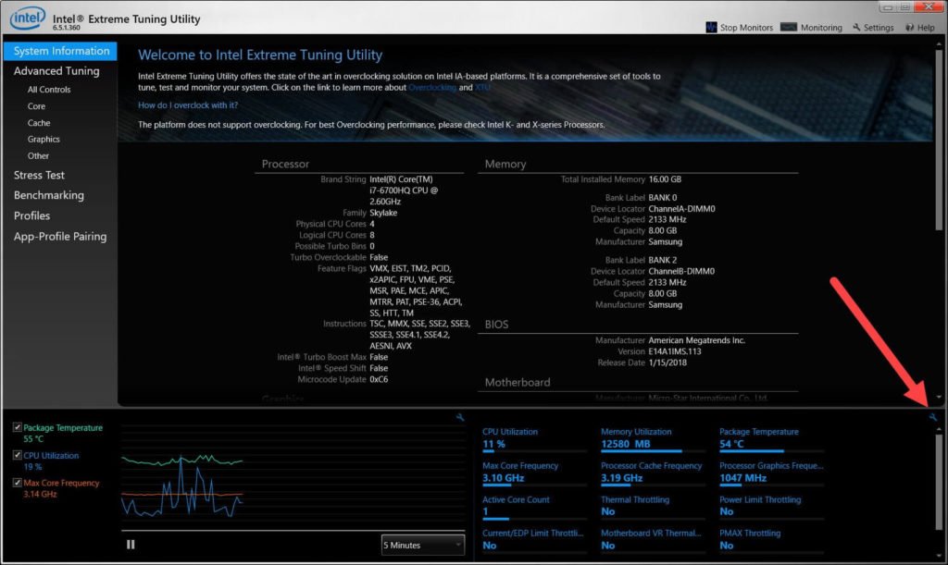948x565 pixels.
Task: Open the wrench icon above the graph panel
Action: (x=460, y=417)
